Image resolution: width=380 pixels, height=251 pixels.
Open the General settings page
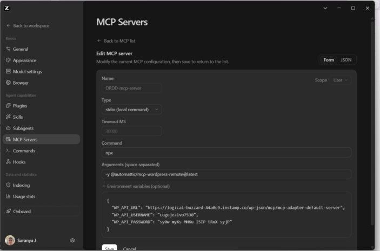tap(41, 49)
